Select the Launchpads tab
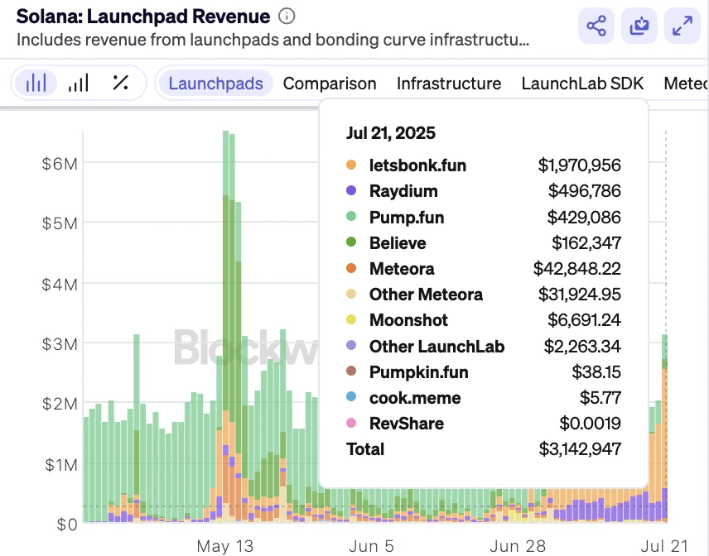Image resolution: width=709 pixels, height=556 pixels. pyautogui.click(x=215, y=84)
